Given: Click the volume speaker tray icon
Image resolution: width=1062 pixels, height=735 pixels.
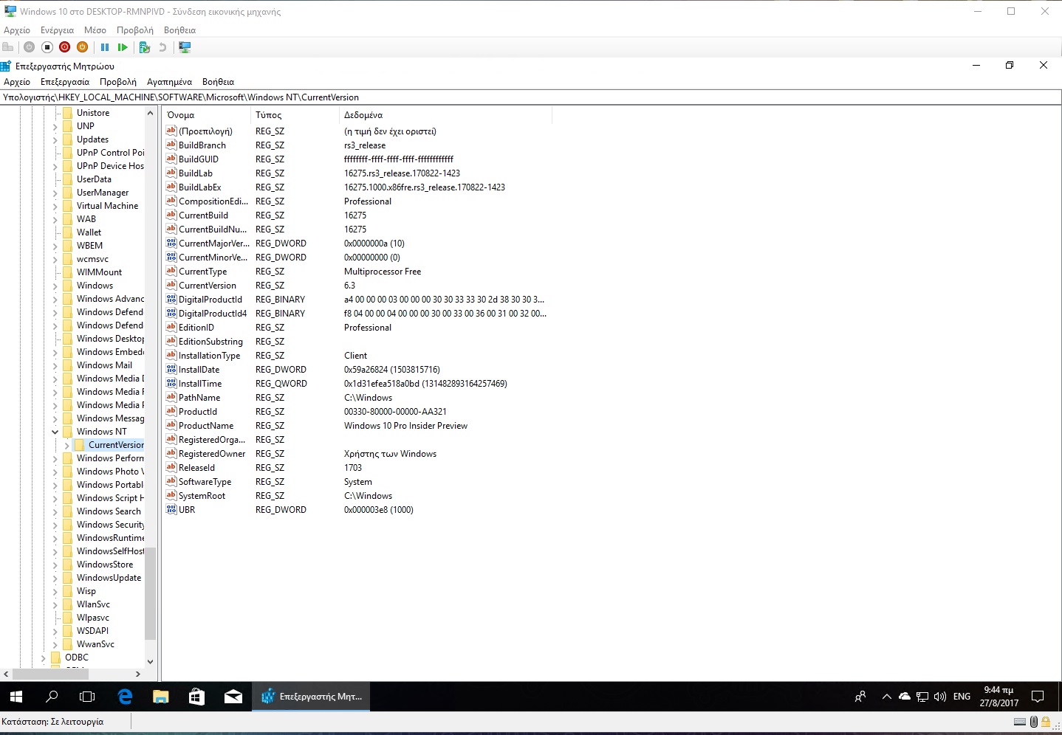Looking at the screenshot, I should coord(940,697).
